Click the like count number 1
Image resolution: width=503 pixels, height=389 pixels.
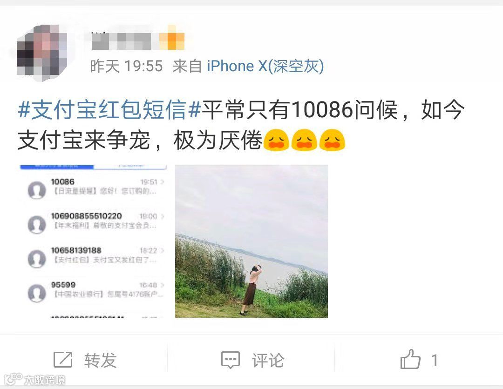(435, 360)
